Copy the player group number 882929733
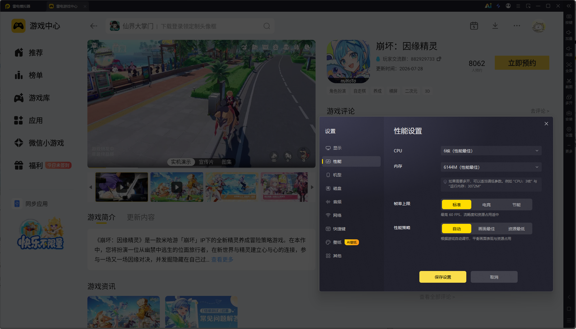 439,59
